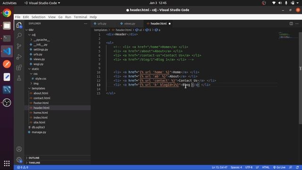Screen dimensions: 302x170
Task: Click Visual Studio Code dock icon
Action: pyautogui.click(x=7, y=51)
